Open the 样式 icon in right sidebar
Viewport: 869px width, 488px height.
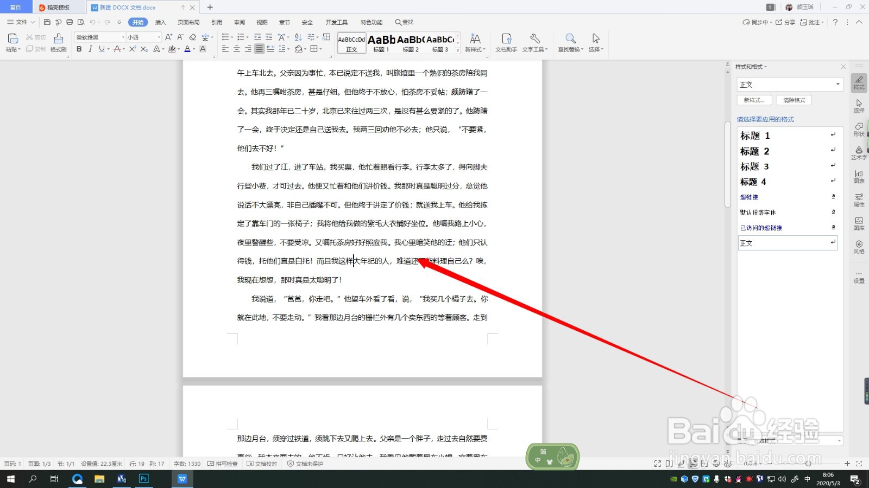tap(859, 82)
